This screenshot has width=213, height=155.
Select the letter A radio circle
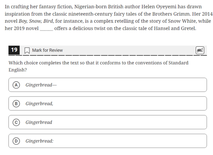coord(16,85)
